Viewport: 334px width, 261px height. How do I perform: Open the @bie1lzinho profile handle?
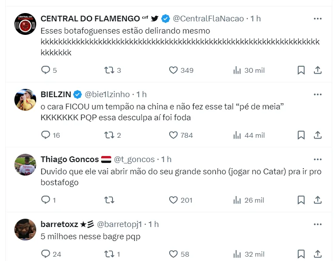(x=107, y=95)
